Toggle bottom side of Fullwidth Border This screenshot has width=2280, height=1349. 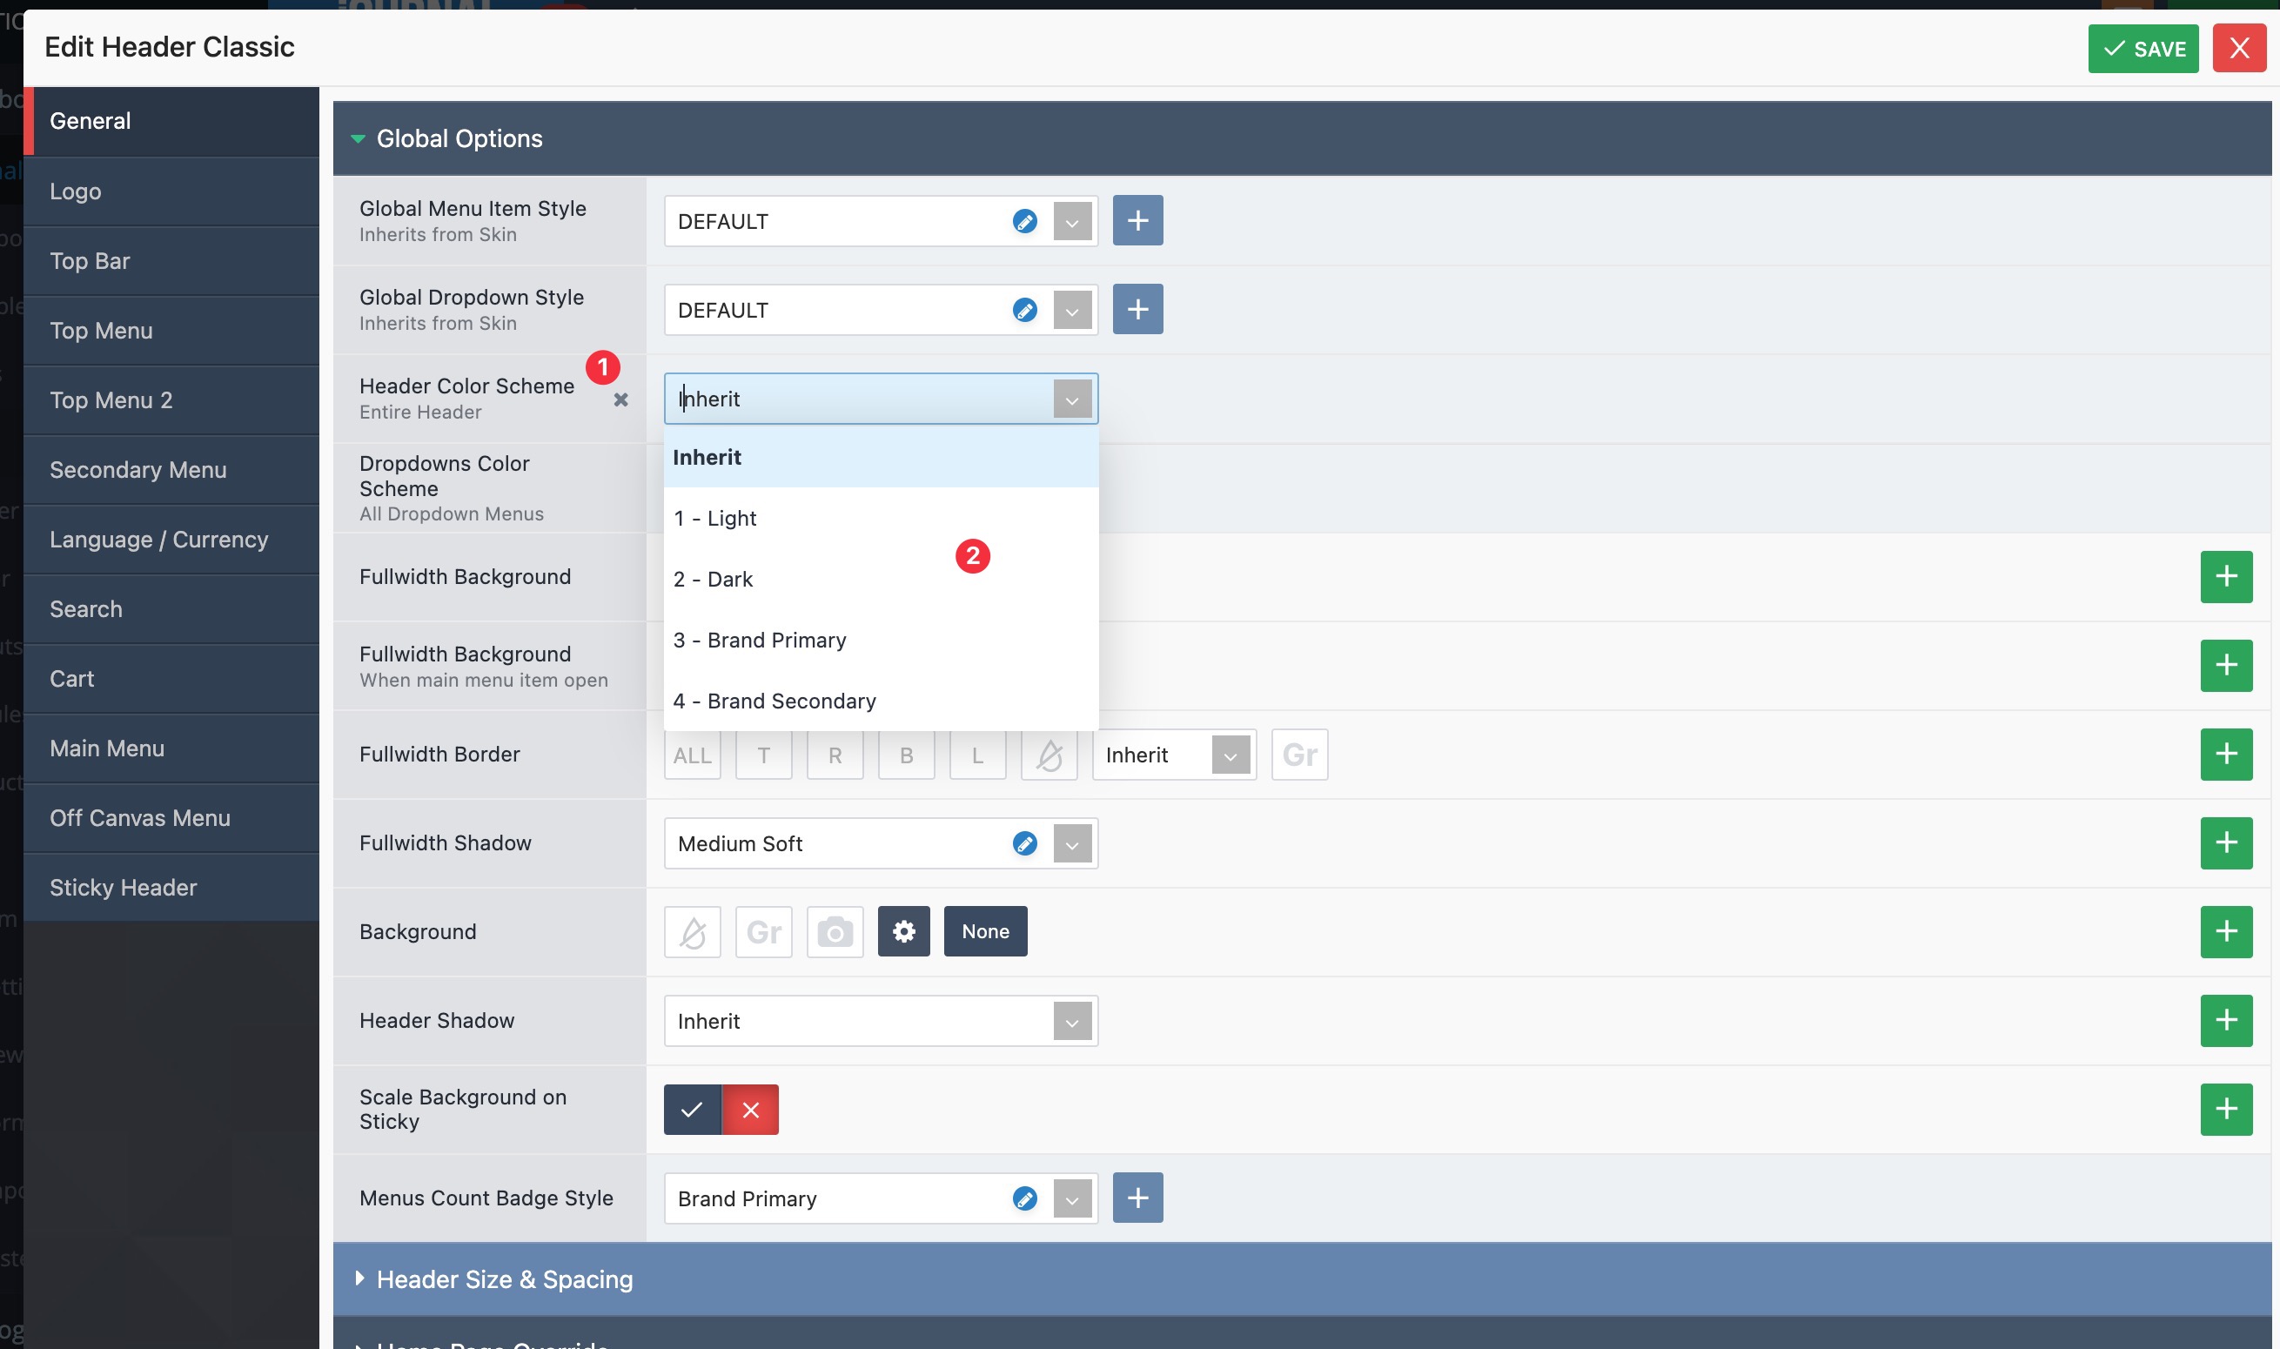[x=906, y=755]
